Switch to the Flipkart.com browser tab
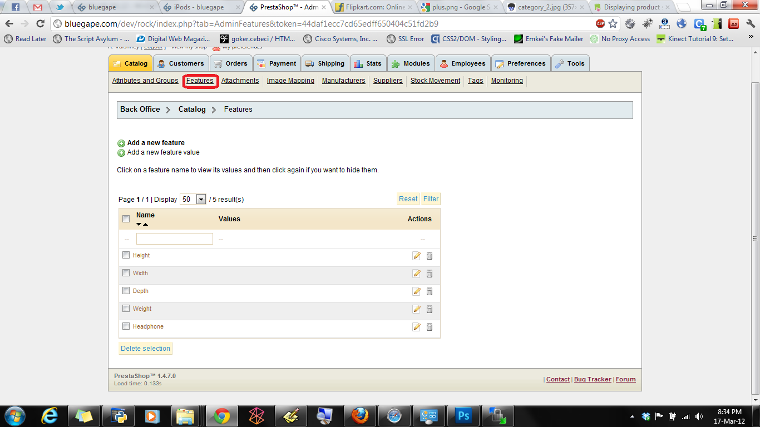 tap(373, 7)
